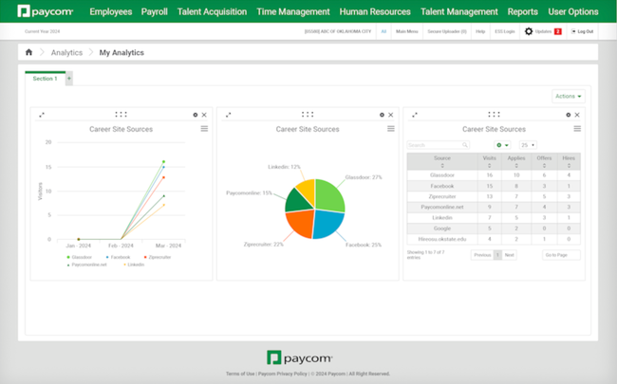Click the Paycom logo in header
The height and width of the screenshot is (384, 617).
(x=45, y=11)
